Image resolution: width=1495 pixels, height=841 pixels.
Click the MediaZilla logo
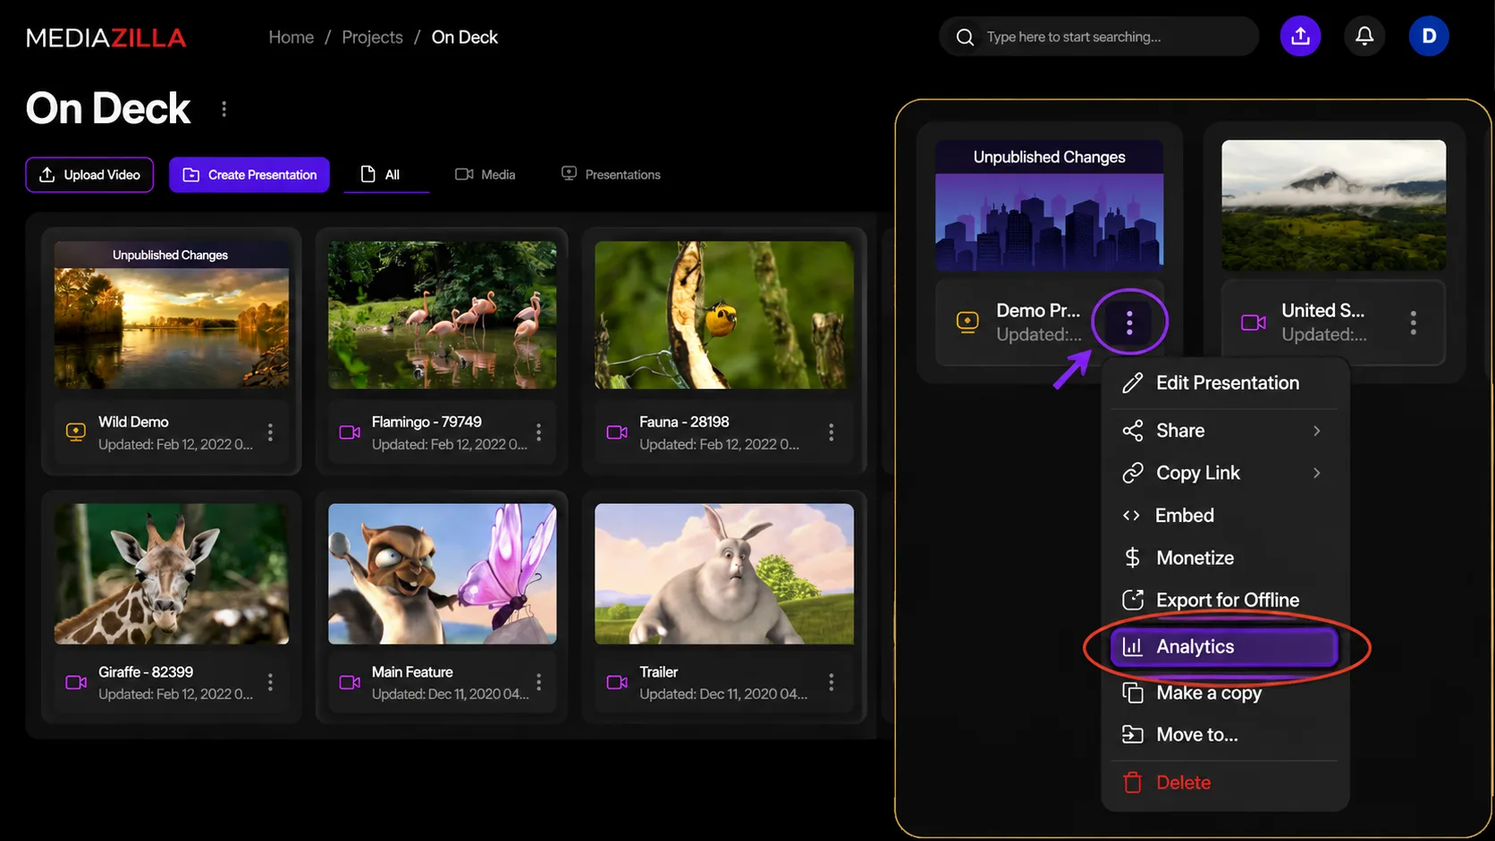pos(106,38)
